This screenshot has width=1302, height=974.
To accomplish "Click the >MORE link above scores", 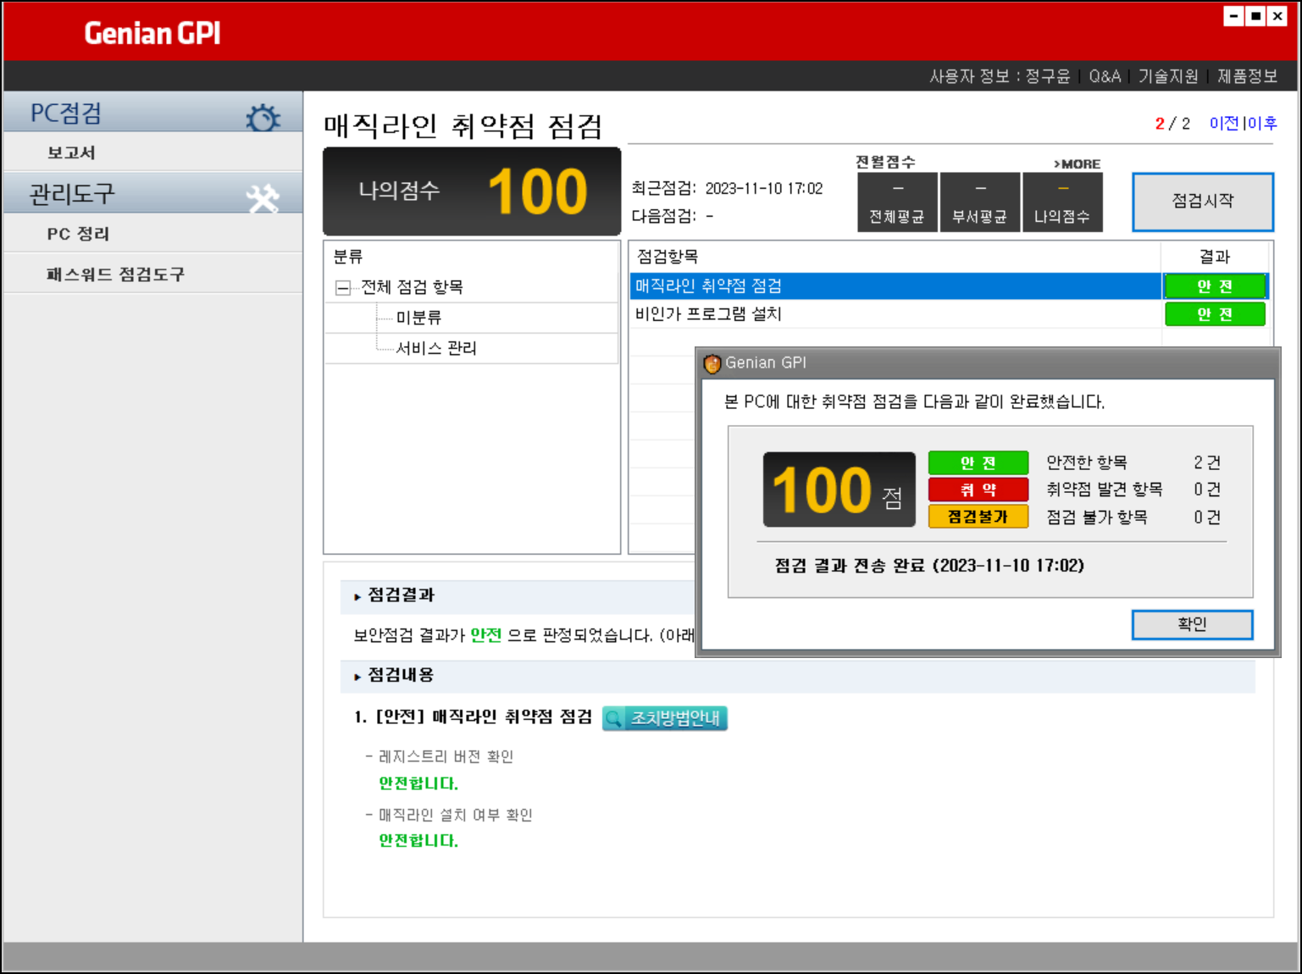I will [1077, 164].
